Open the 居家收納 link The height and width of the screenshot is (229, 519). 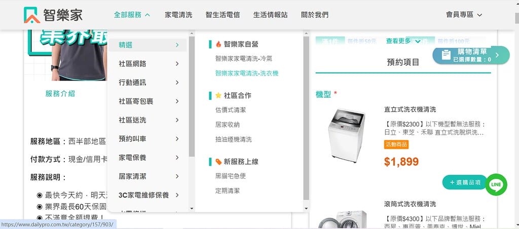[x=228, y=125]
